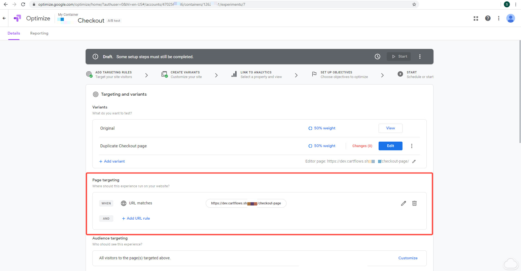Adjust Duplicate Checkout page 50% weight
This screenshot has width=521, height=271.
point(322,146)
